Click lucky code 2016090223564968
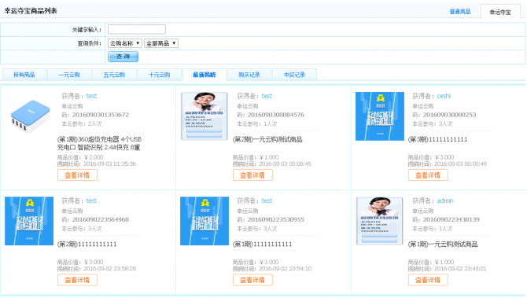 coord(101,219)
